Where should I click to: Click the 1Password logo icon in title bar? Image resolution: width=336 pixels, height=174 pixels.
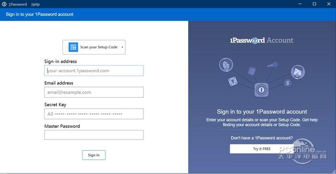pos(4,4)
